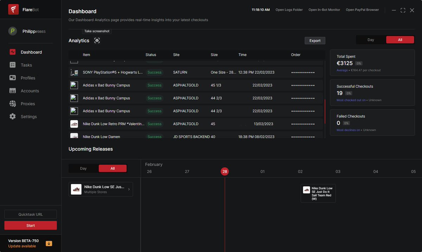Click the red Start button

click(31, 225)
